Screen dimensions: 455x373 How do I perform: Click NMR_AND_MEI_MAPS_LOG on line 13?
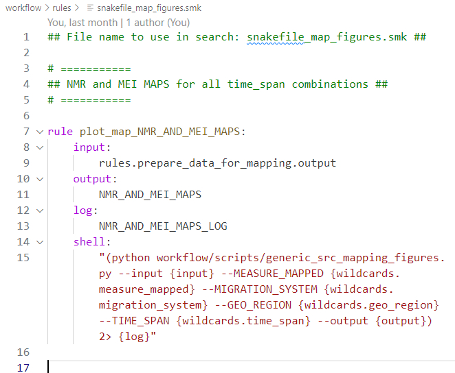coord(162,226)
